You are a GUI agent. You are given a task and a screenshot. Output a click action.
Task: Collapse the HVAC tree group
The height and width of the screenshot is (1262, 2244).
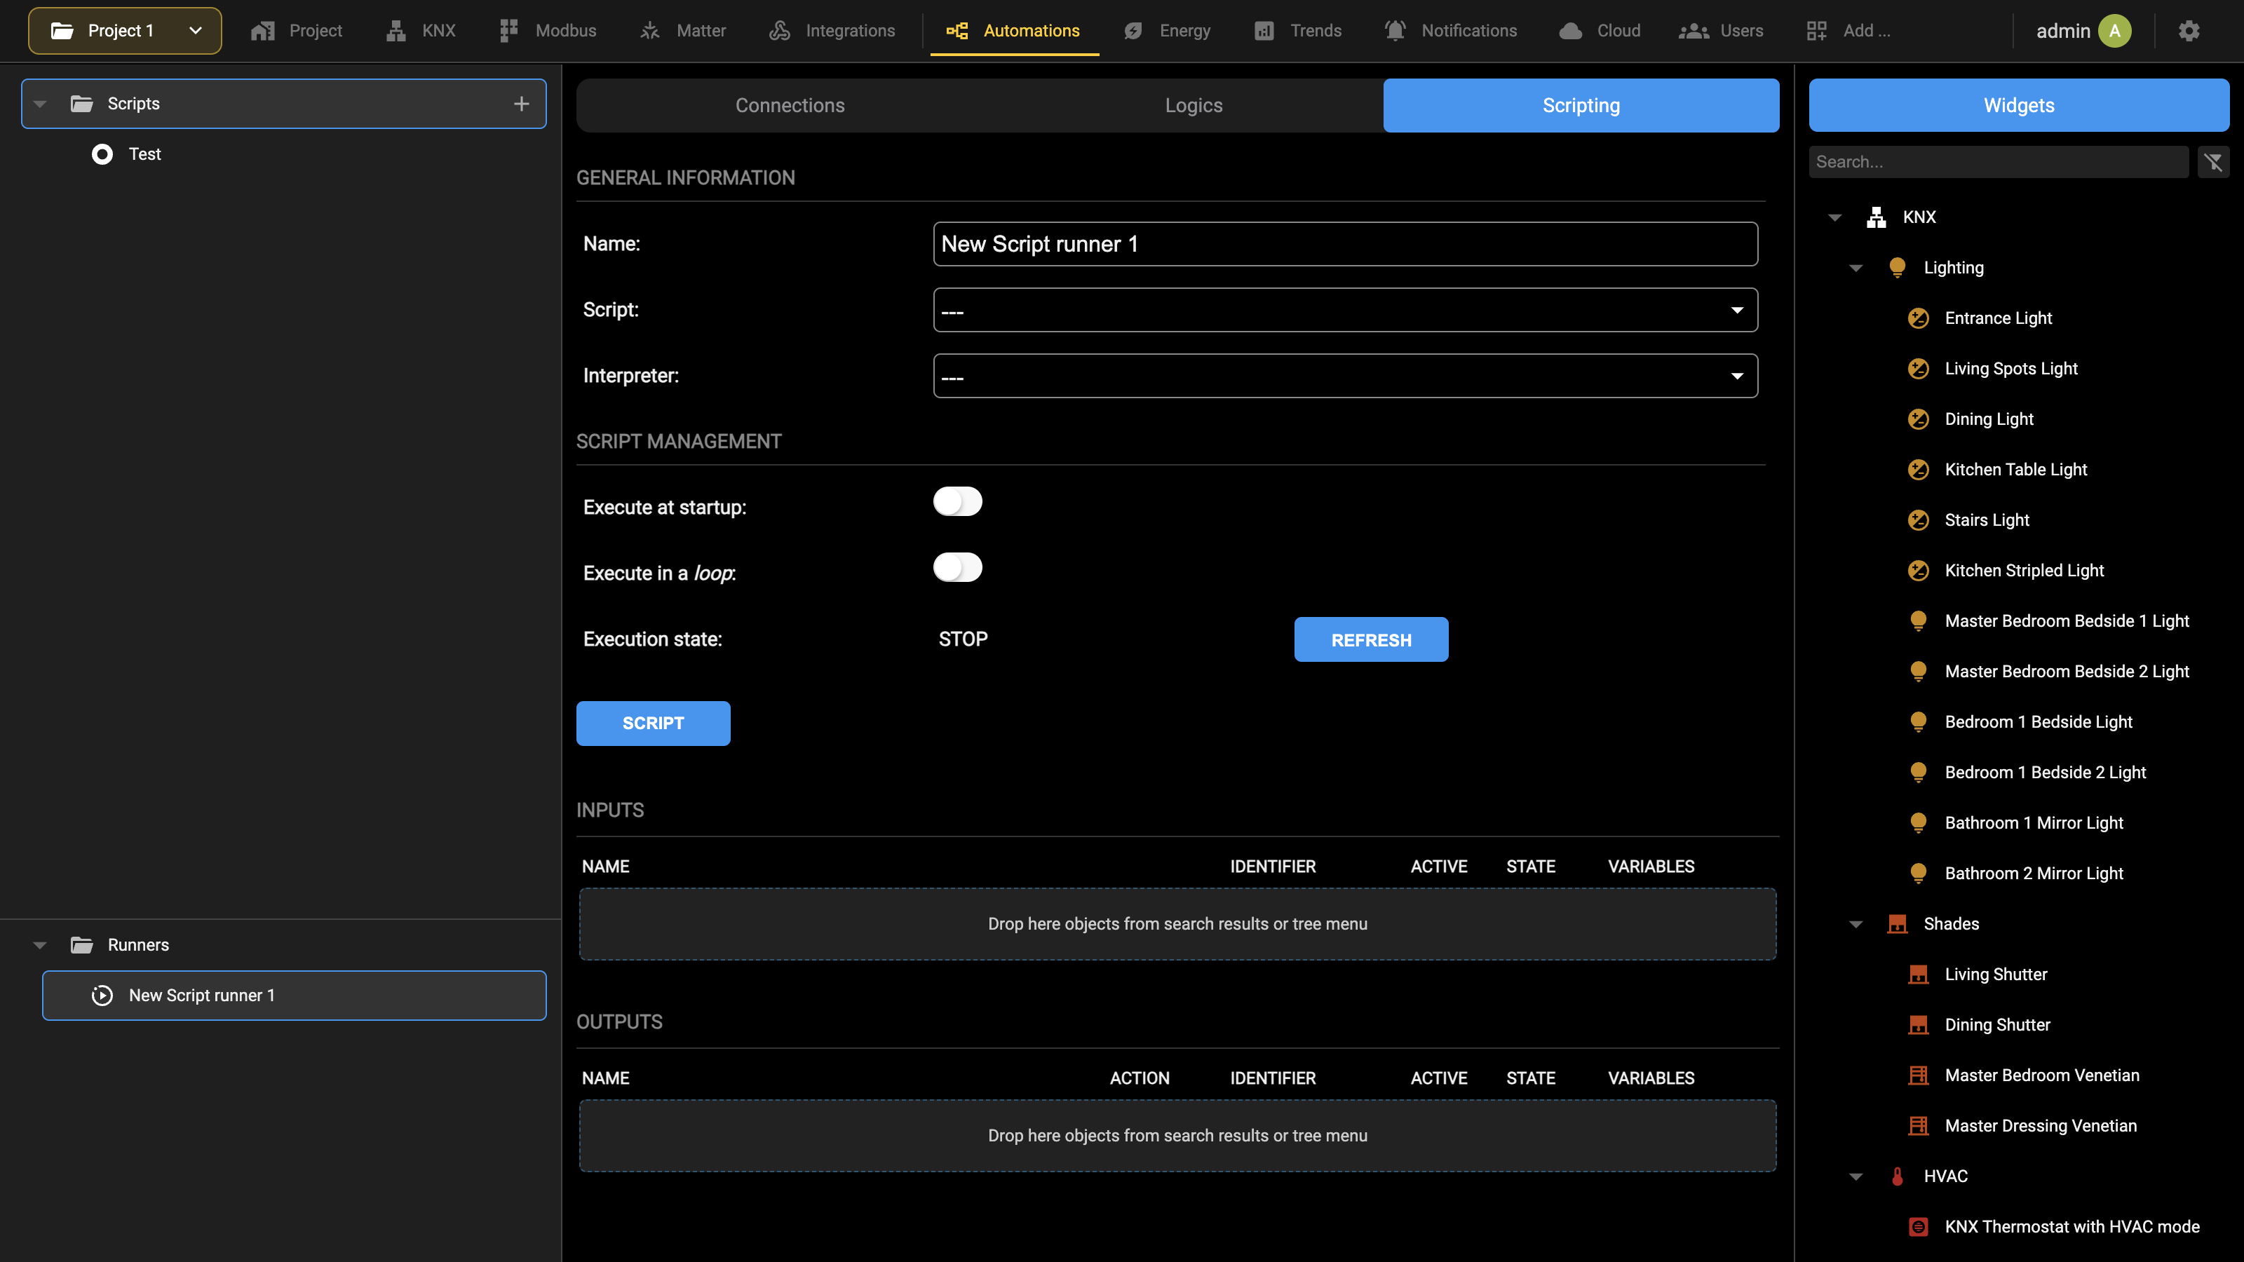pos(1856,1178)
